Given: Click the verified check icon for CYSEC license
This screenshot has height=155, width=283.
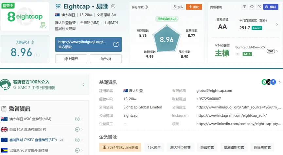Looking at the screenshot, I should 77,140.
